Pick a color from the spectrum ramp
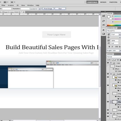The width and height of the screenshot is (121, 121). pos(114,25)
